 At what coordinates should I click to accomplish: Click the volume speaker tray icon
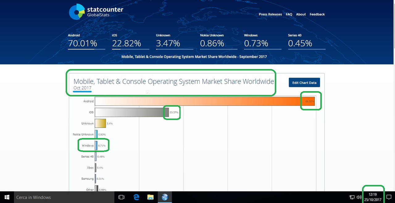pyautogui.click(x=359, y=197)
